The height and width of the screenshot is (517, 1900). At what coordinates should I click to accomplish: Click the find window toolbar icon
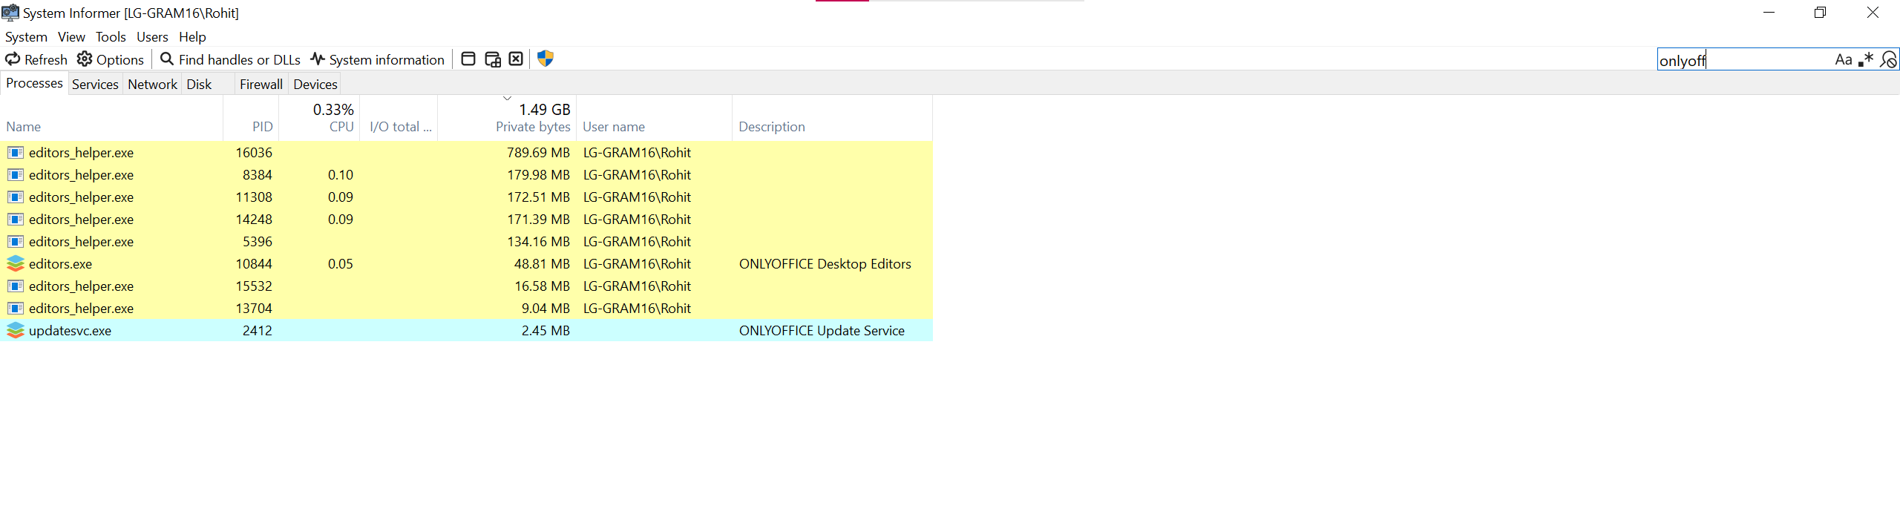coord(468,59)
